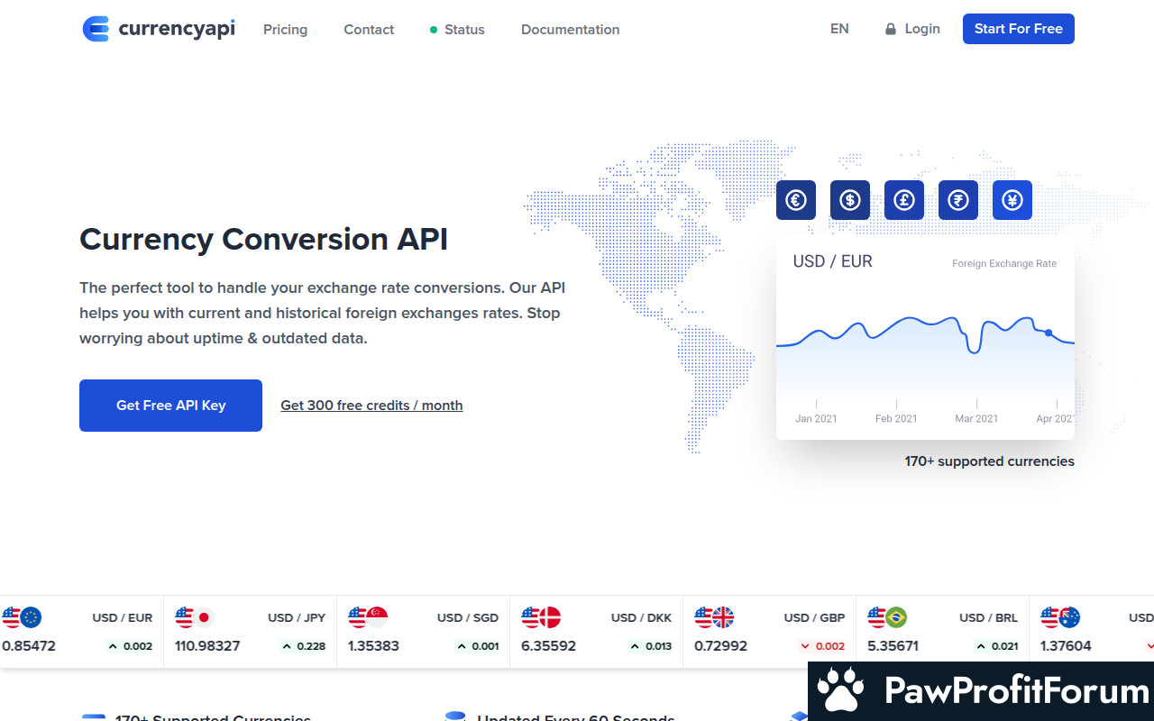Open the Documentation page

tap(570, 30)
